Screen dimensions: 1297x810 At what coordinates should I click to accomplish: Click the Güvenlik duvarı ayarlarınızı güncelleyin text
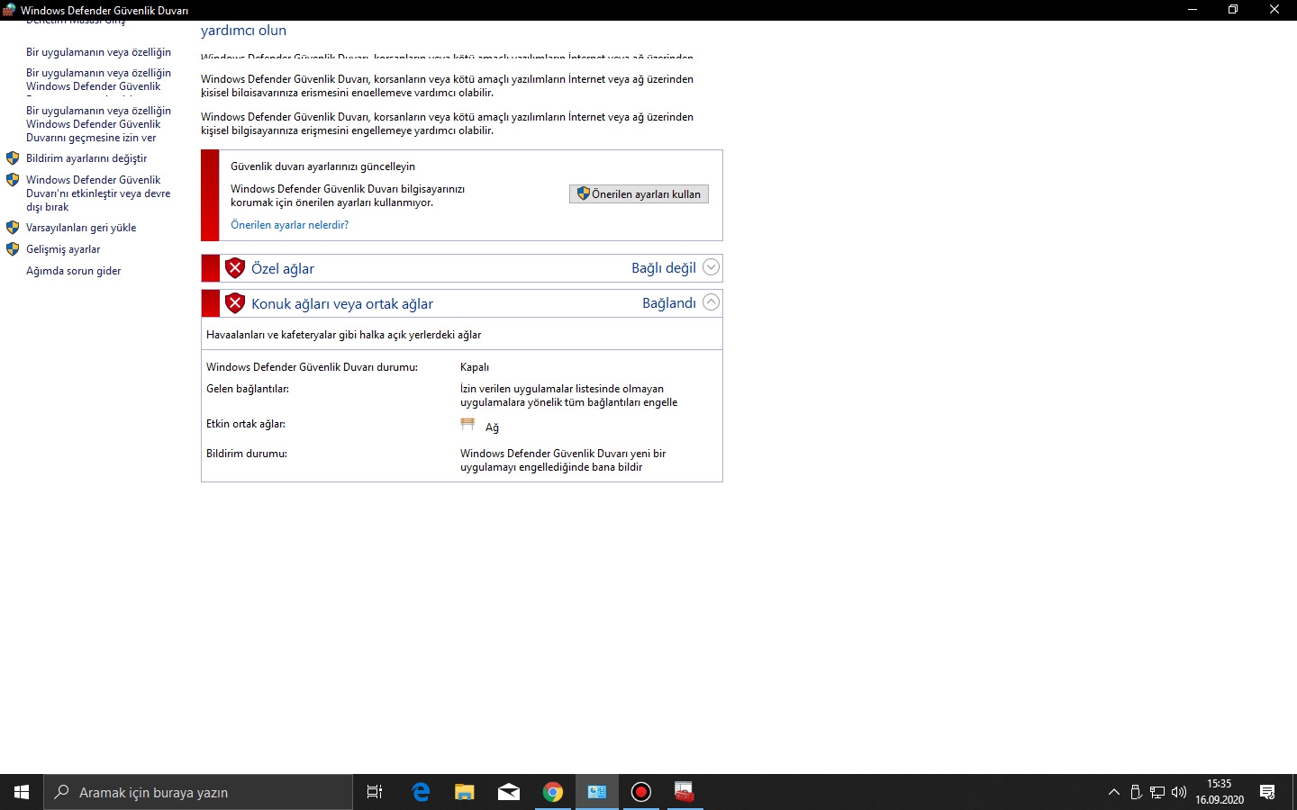click(322, 166)
